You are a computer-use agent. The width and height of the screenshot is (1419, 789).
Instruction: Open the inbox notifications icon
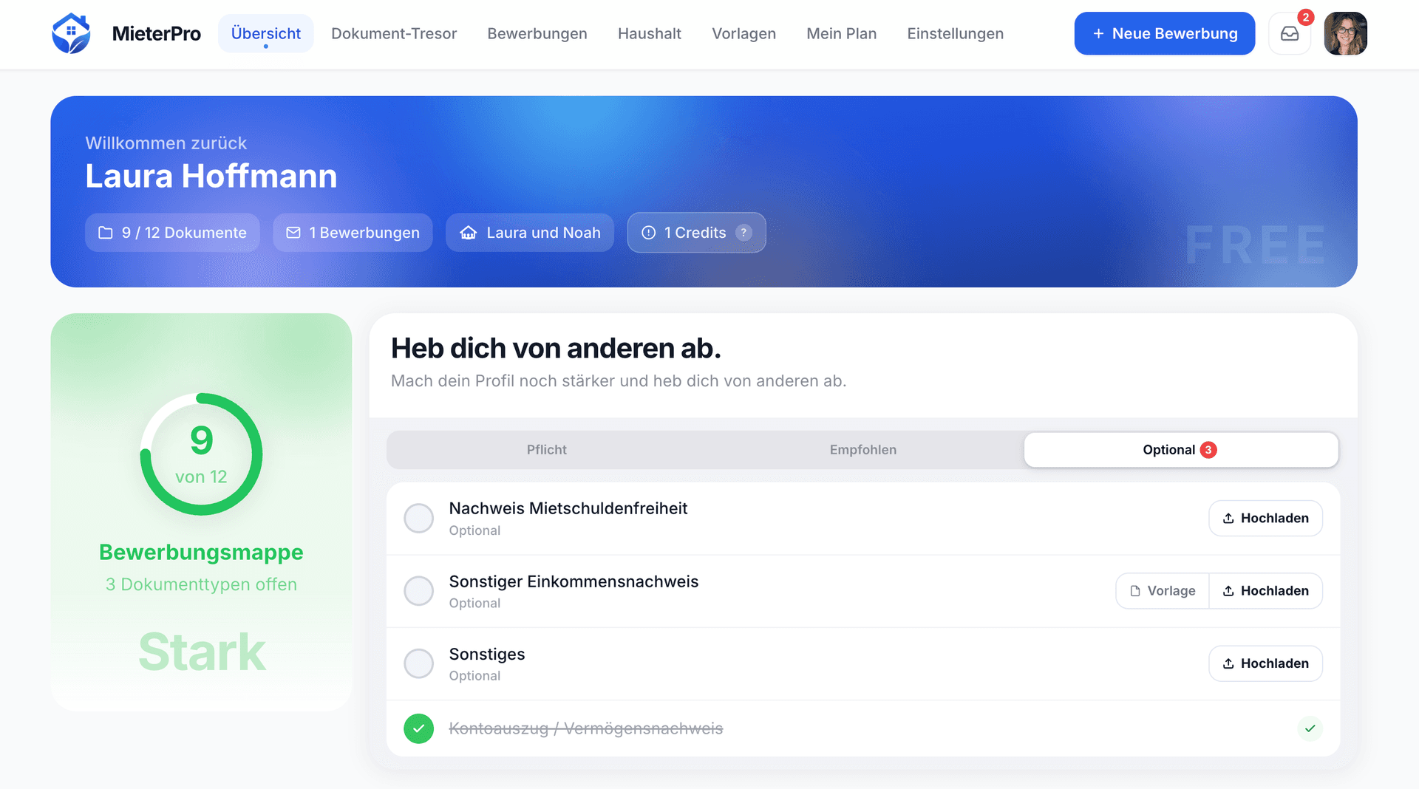point(1290,33)
